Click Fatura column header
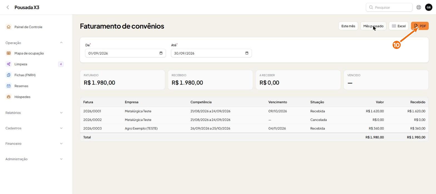 tap(88, 102)
